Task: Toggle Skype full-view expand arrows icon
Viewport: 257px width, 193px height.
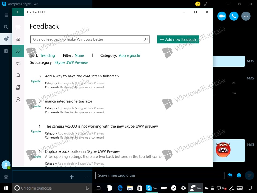Action: pos(206,4)
